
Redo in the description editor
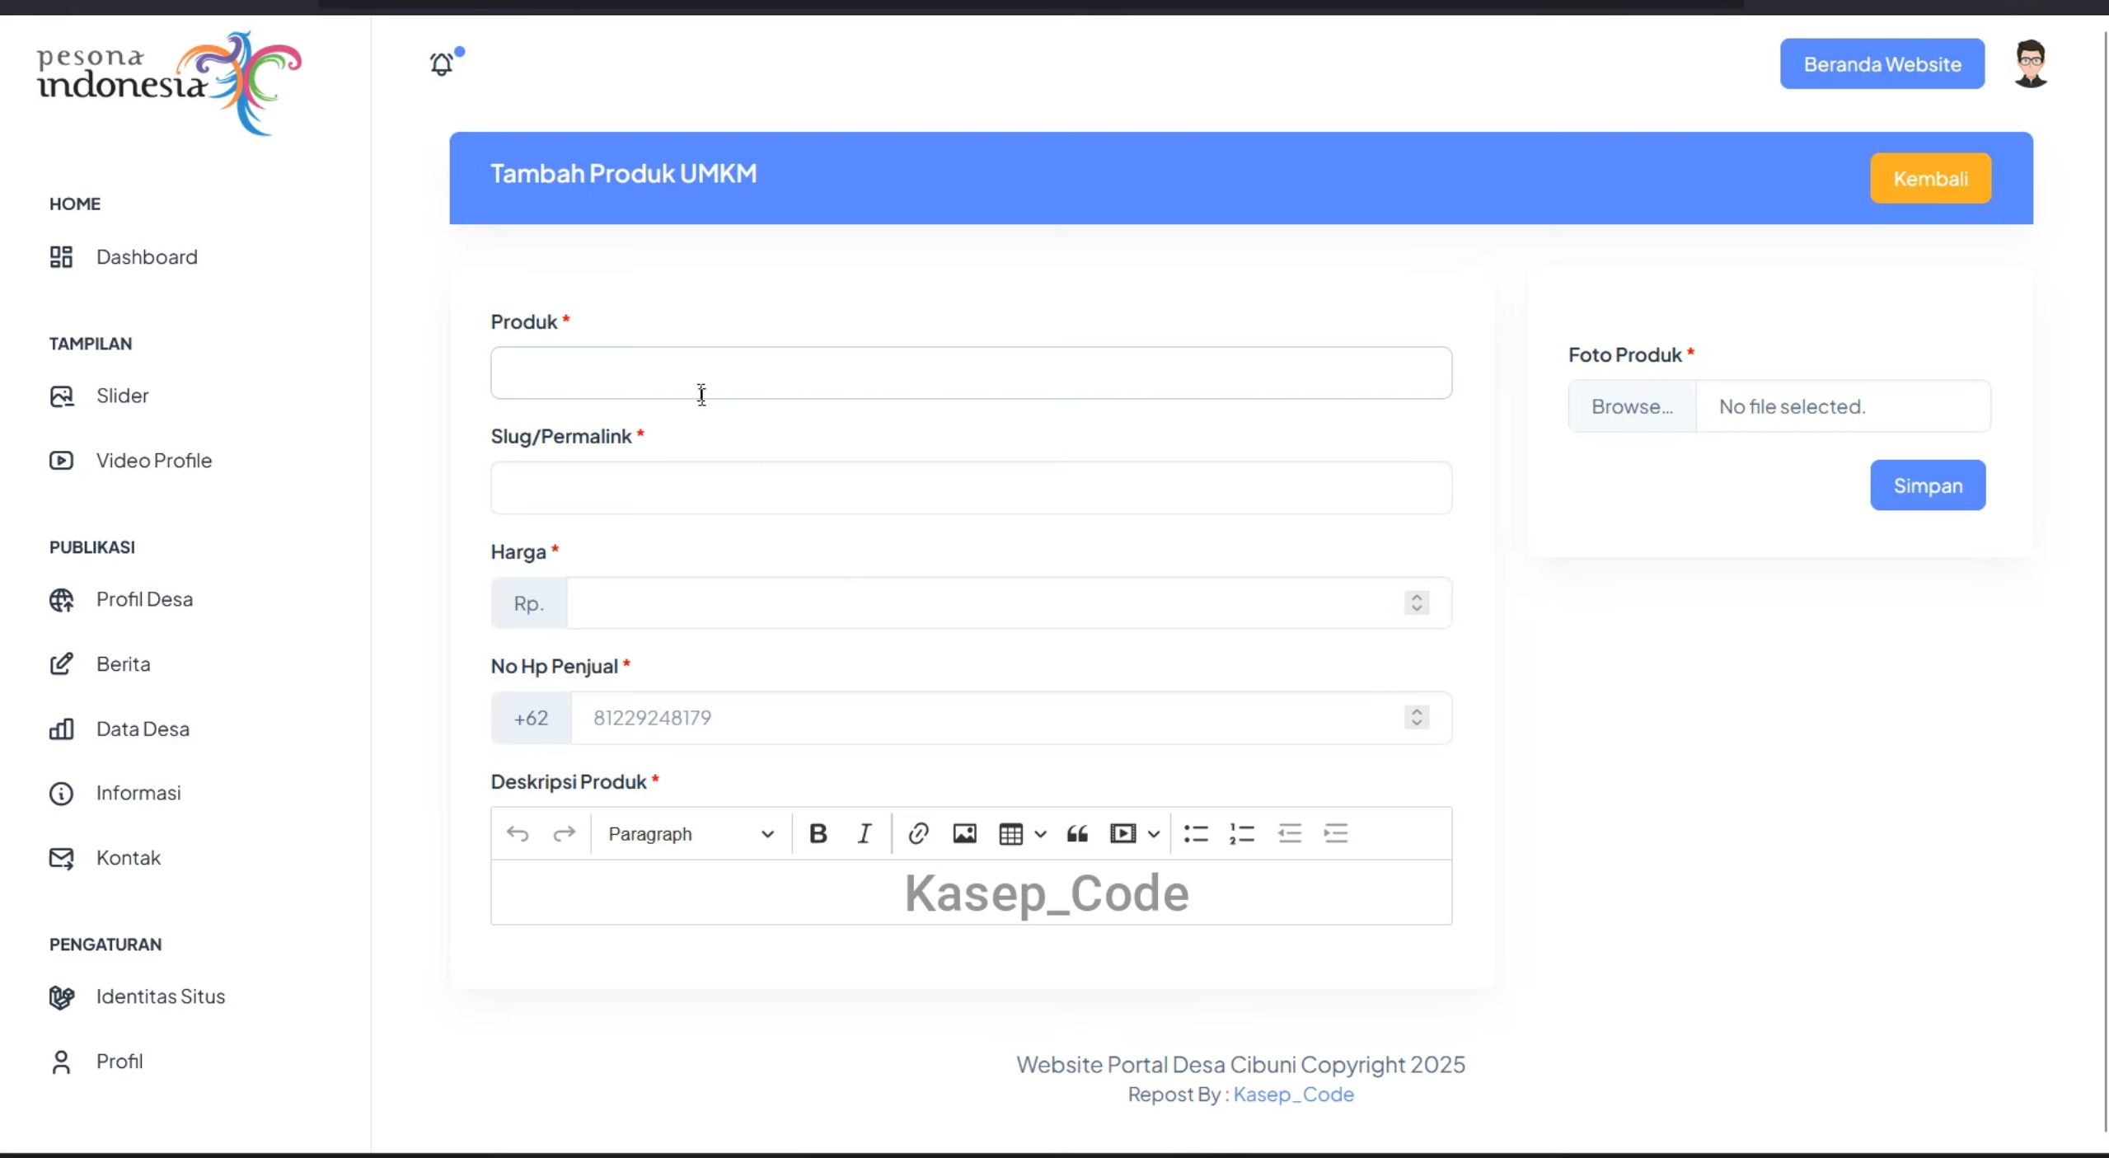[x=564, y=834]
